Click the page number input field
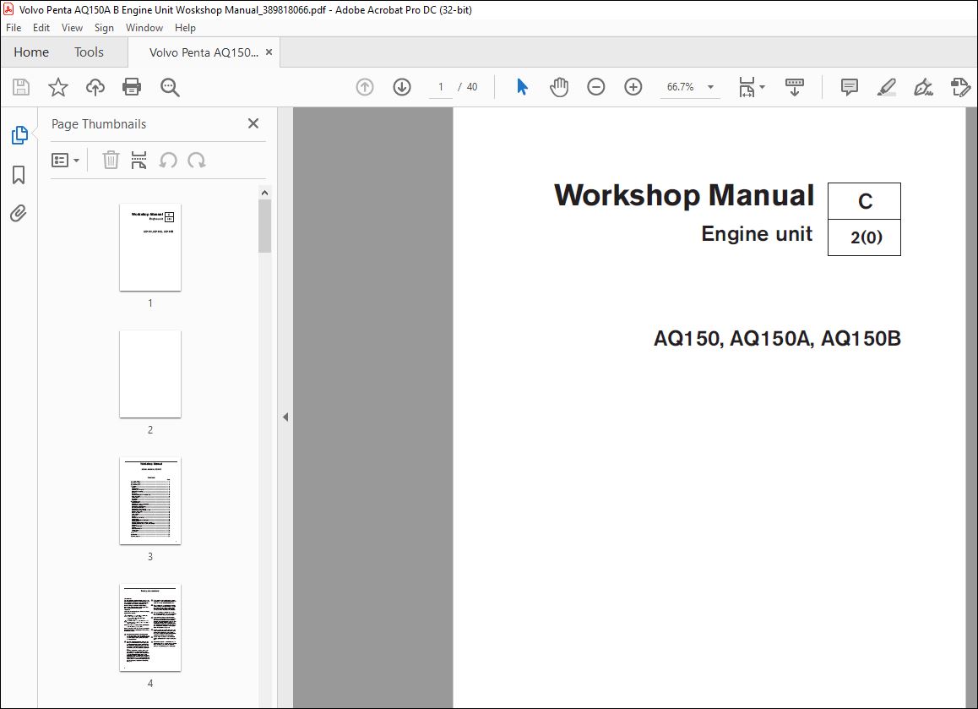978x709 pixels. (x=440, y=87)
